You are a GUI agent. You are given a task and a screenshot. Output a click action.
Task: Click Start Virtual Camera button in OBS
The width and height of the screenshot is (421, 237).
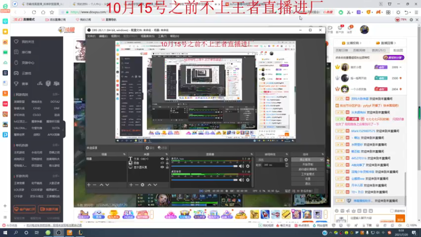[308, 169]
